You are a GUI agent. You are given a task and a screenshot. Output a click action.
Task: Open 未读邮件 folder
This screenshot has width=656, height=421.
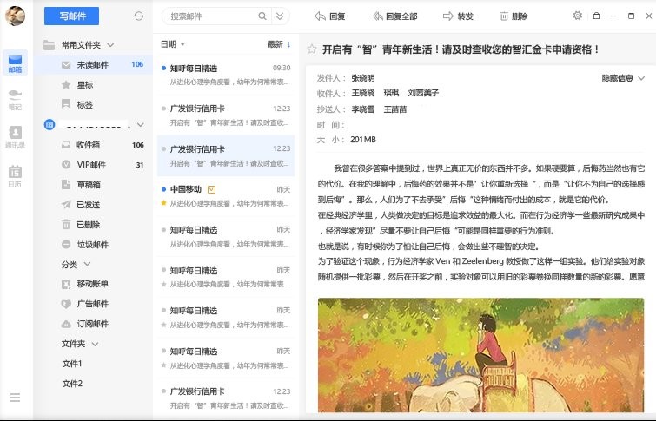coord(94,65)
